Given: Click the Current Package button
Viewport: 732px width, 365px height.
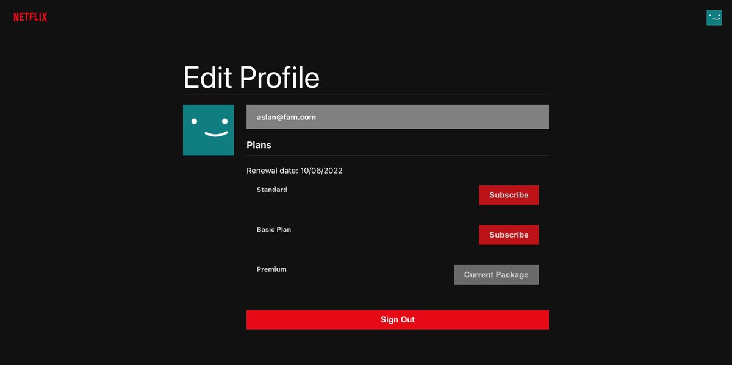Looking at the screenshot, I should [x=496, y=274].
